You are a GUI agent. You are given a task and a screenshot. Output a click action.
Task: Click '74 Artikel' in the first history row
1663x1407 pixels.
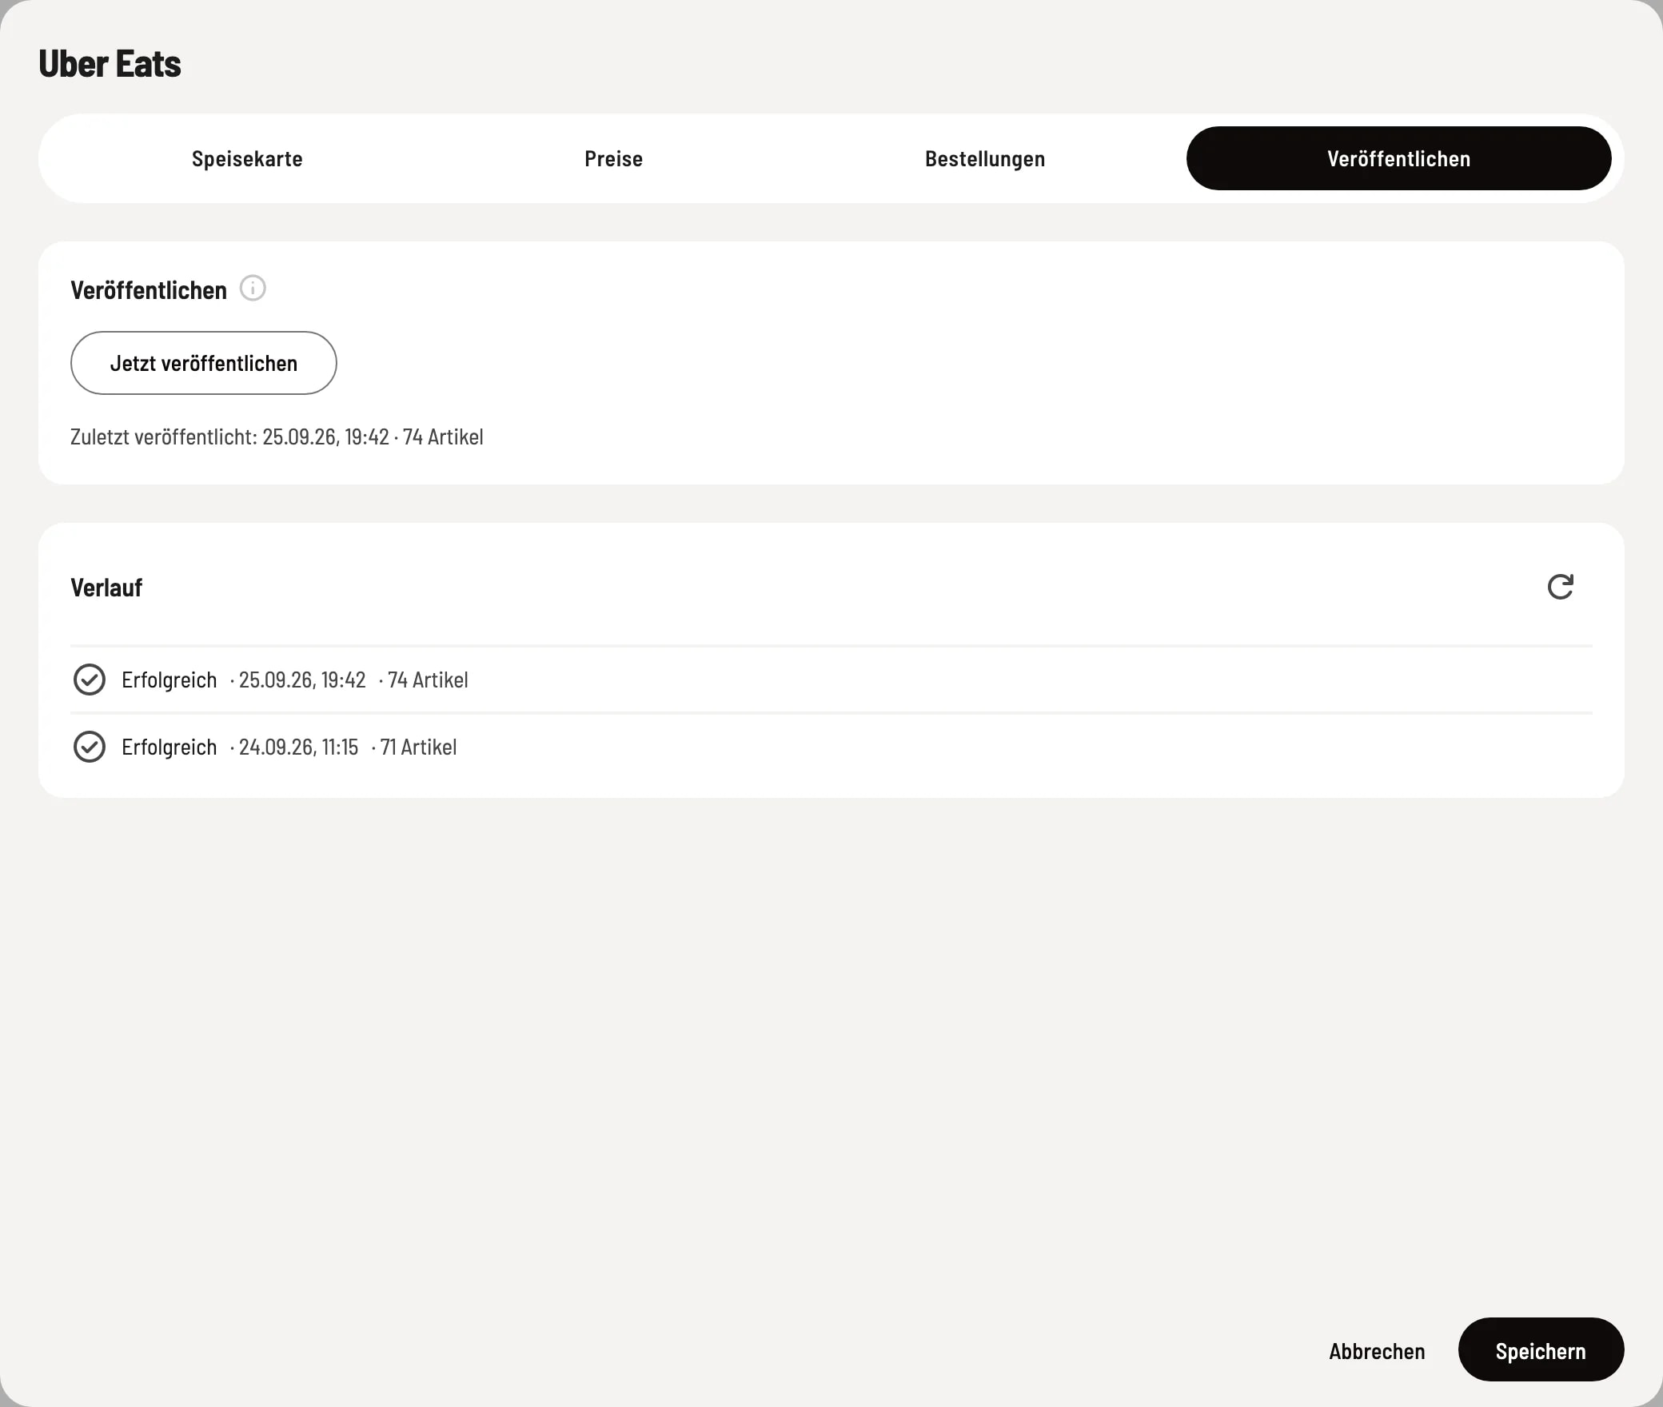(428, 680)
